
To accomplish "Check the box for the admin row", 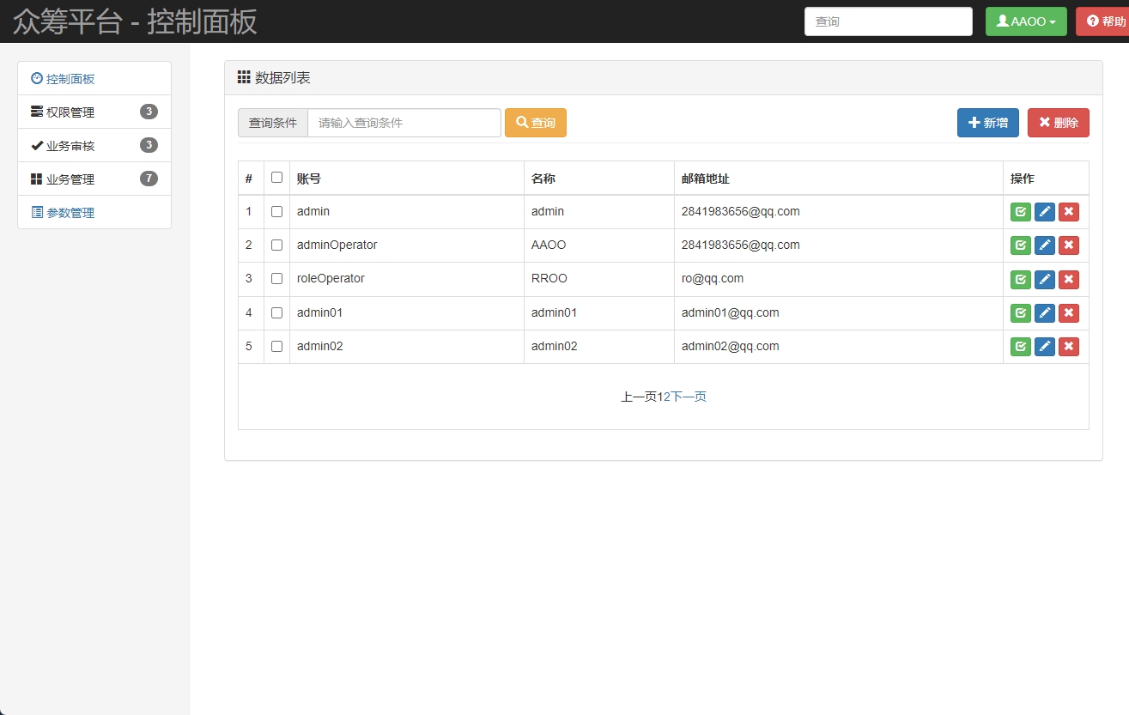I will (276, 211).
